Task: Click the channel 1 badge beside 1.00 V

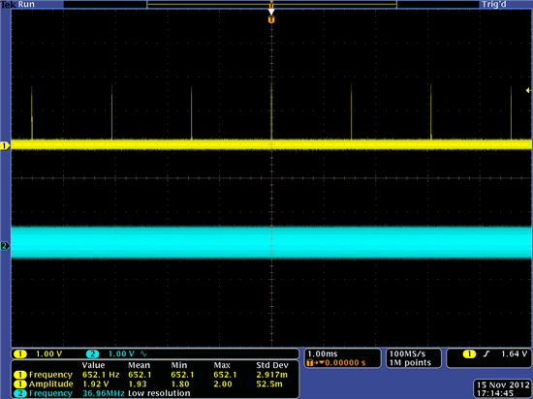Action: tap(20, 353)
